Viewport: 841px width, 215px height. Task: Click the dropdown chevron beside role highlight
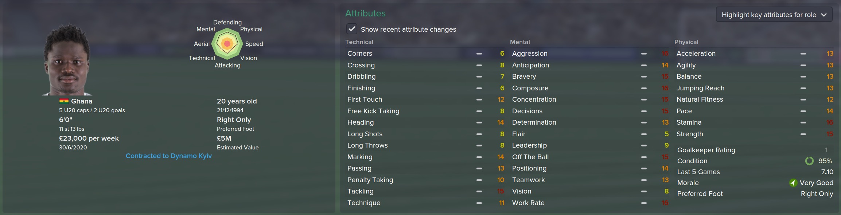tap(824, 15)
